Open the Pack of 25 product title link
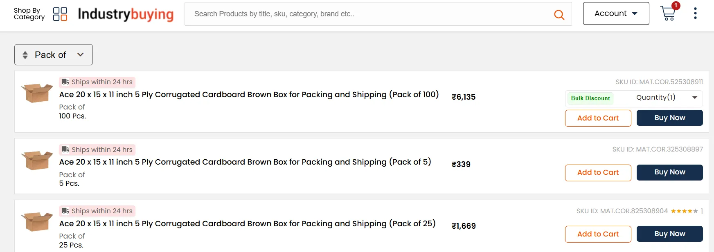 click(247, 224)
